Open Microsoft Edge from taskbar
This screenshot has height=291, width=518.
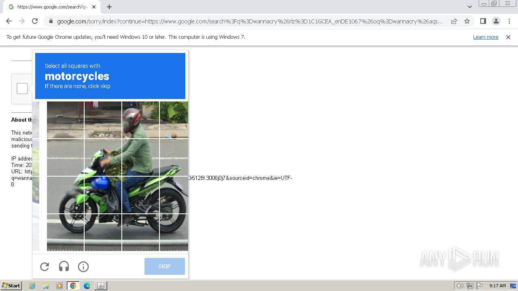[87, 286]
